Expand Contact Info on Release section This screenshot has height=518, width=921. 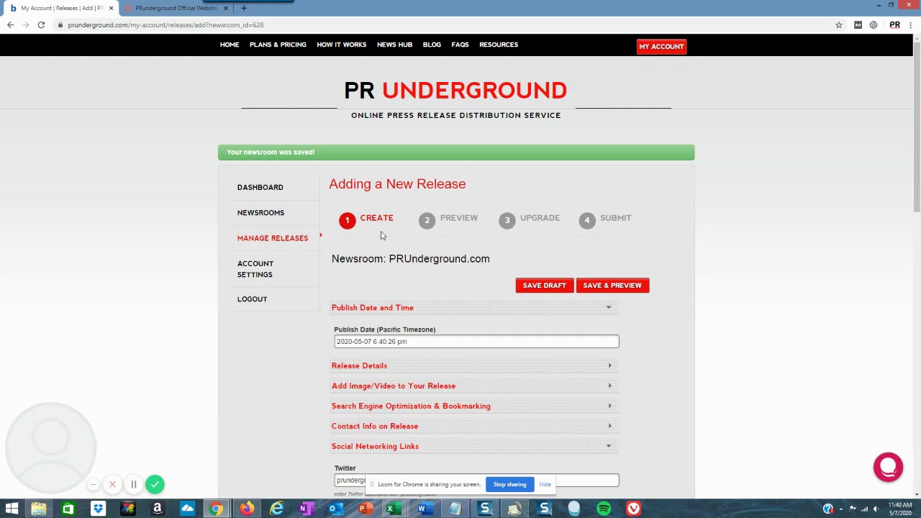(x=474, y=426)
